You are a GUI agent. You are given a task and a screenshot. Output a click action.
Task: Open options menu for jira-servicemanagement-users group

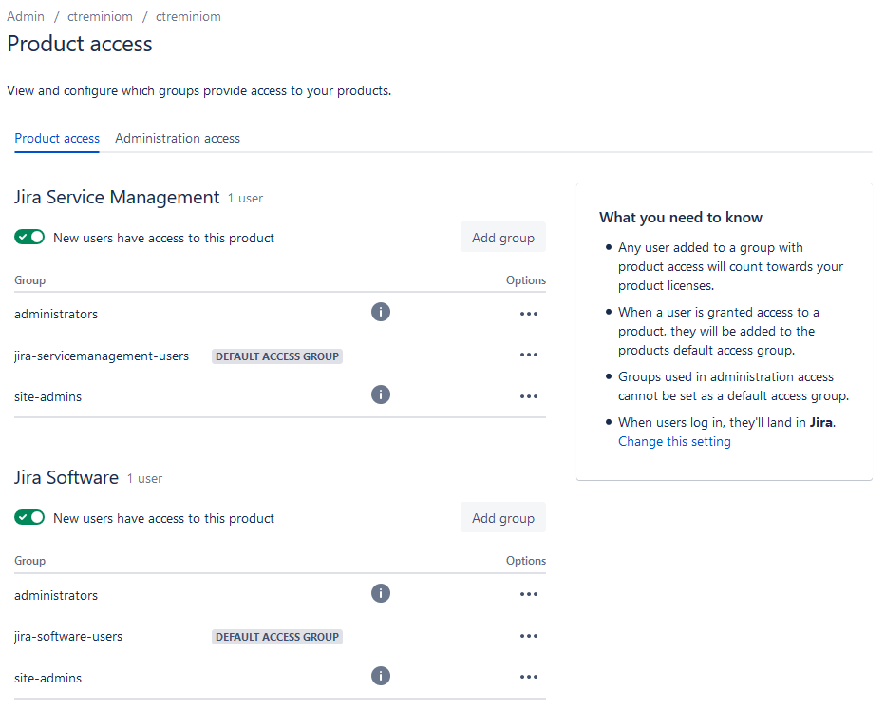pyautogui.click(x=529, y=355)
